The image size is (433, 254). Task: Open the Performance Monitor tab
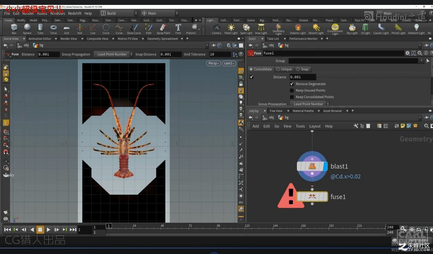(x=303, y=39)
